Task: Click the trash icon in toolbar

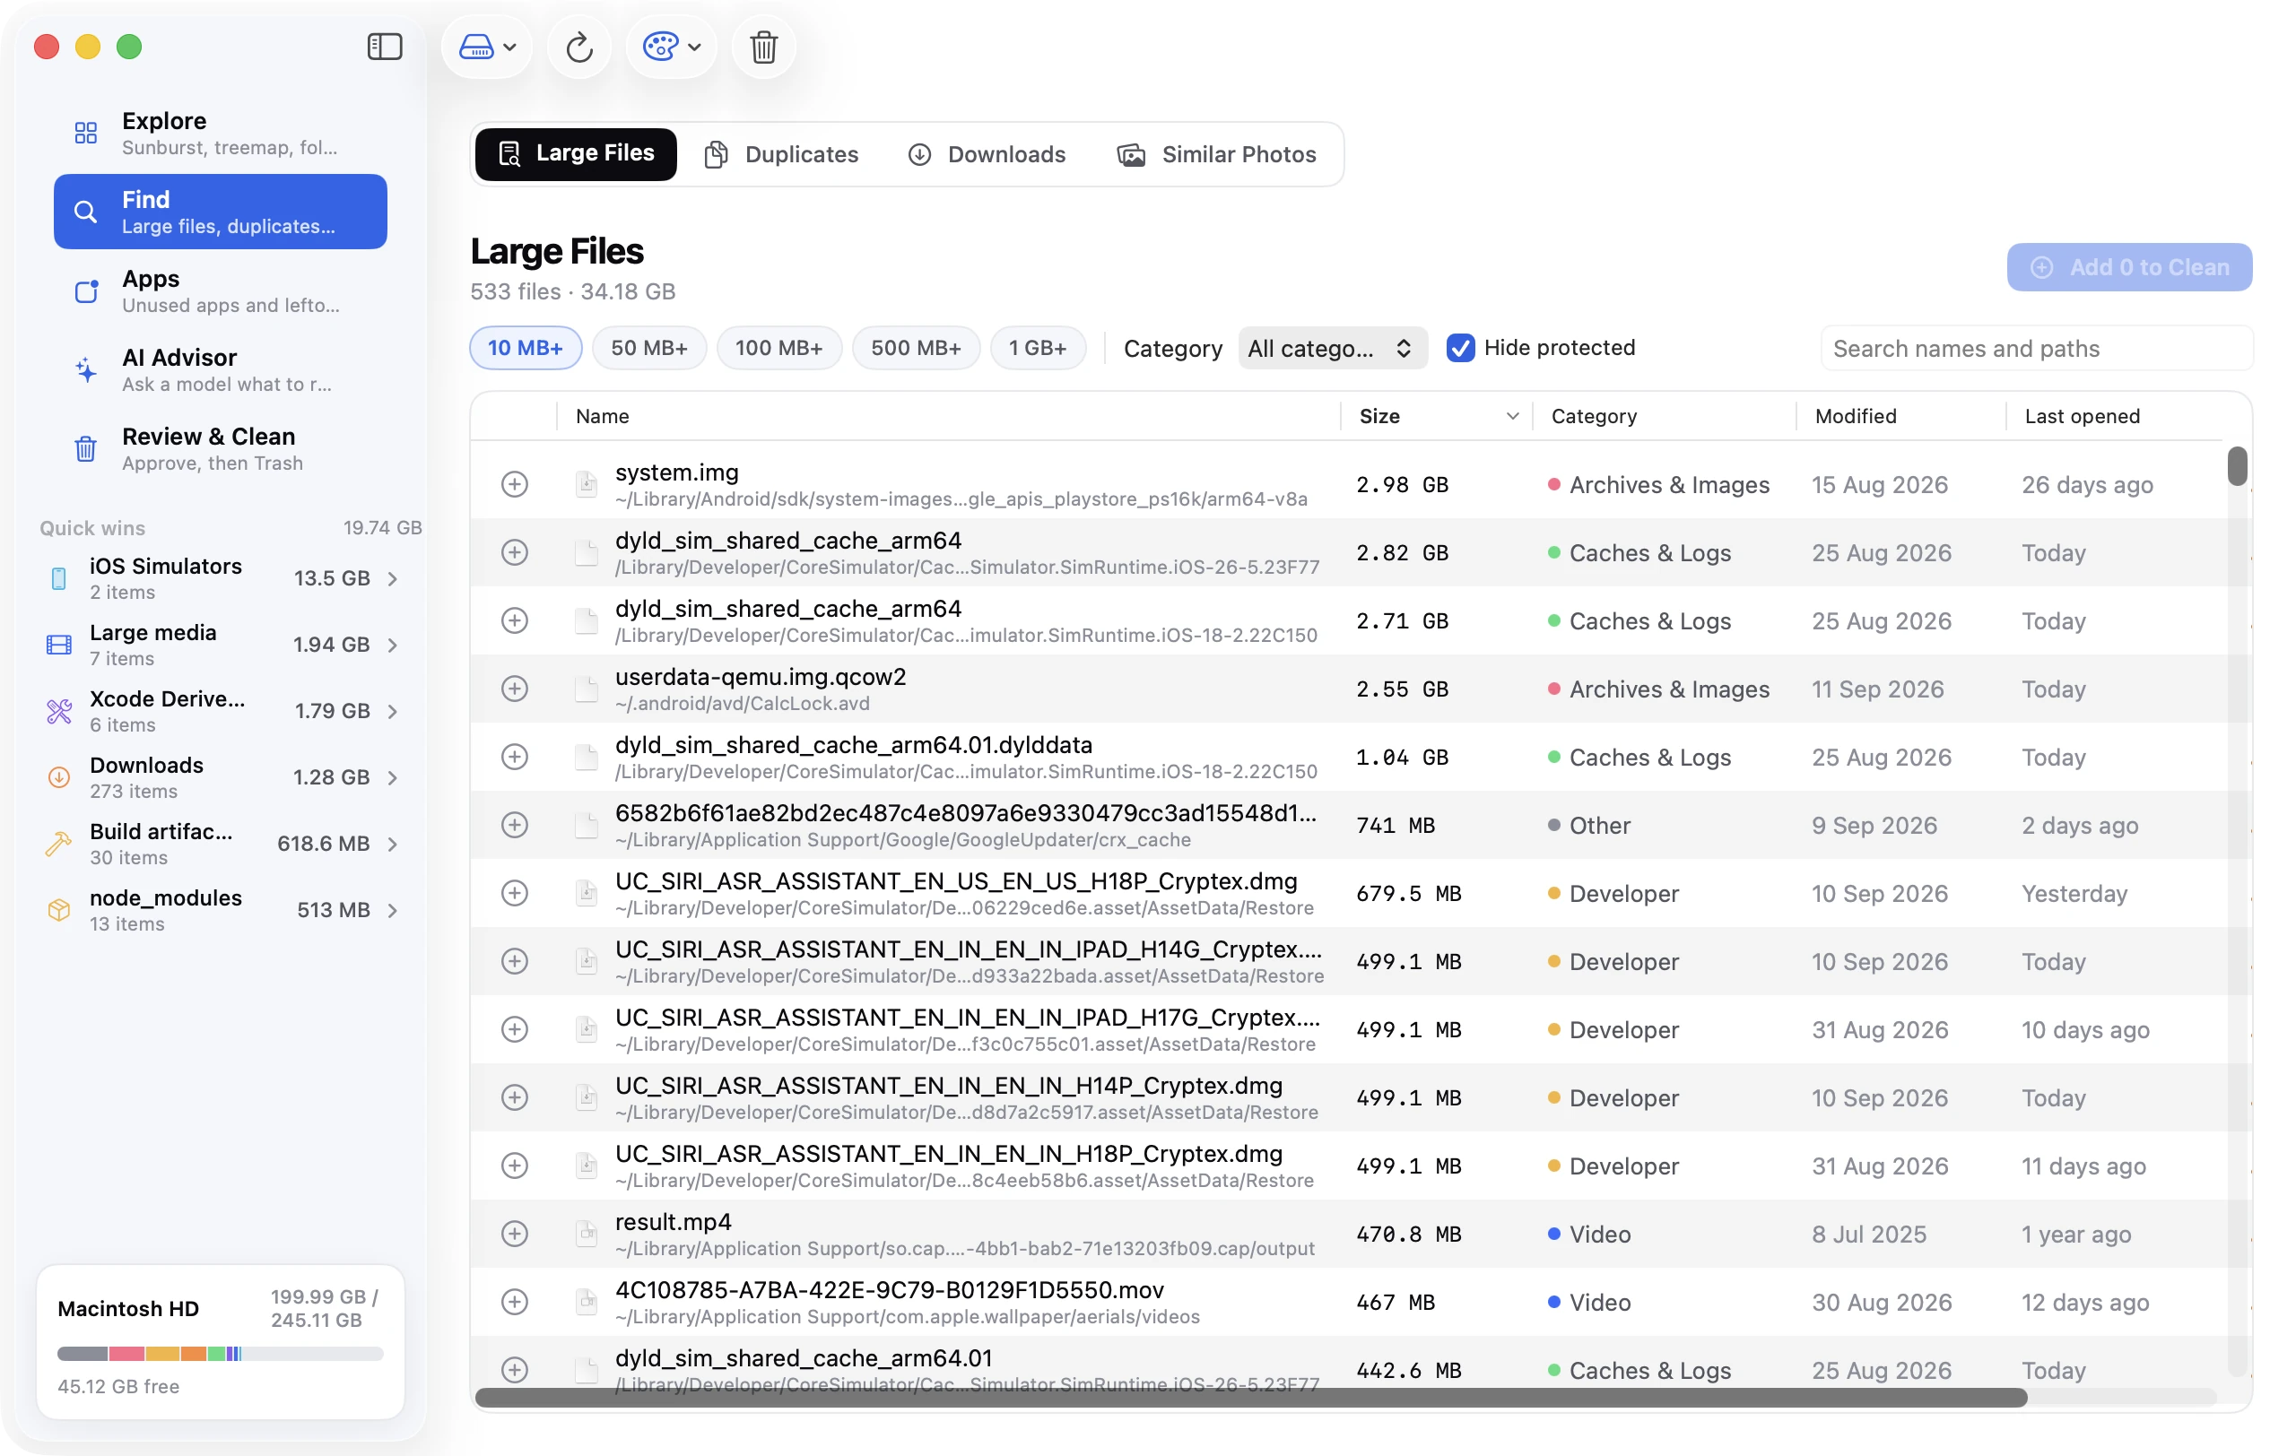Action: (x=764, y=47)
